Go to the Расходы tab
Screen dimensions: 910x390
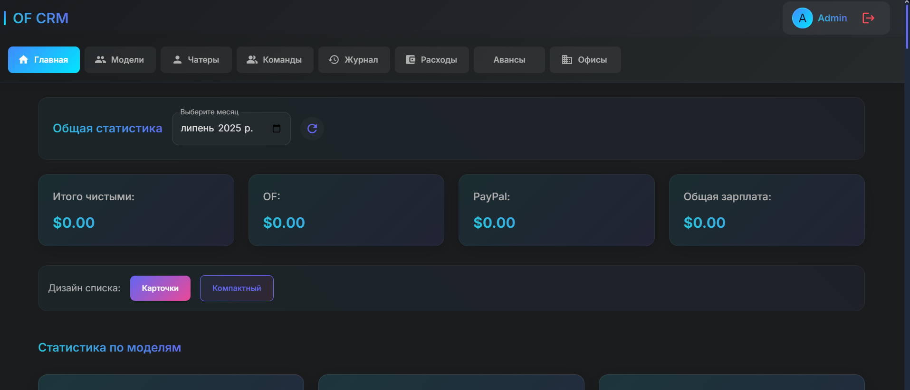432,60
